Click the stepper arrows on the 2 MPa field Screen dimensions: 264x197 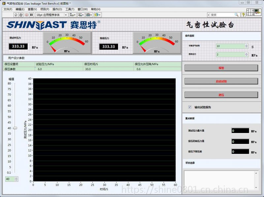(247, 54)
